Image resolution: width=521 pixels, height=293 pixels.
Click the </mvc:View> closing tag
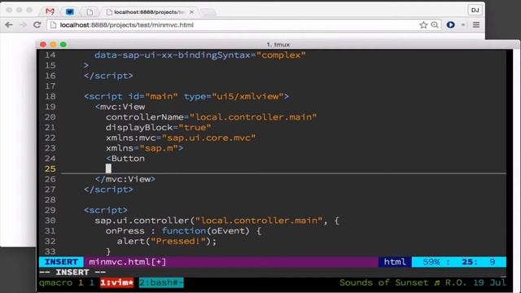click(125, 179)
